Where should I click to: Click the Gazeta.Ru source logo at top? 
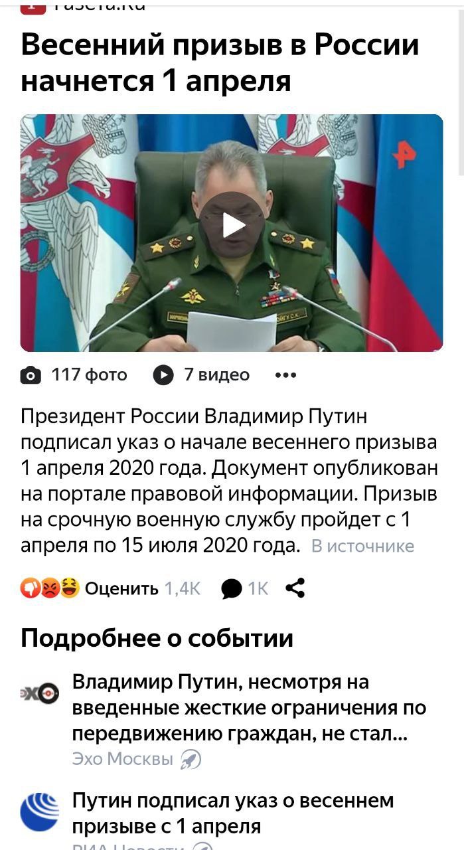pyautogui.click(x=33, y=7)
